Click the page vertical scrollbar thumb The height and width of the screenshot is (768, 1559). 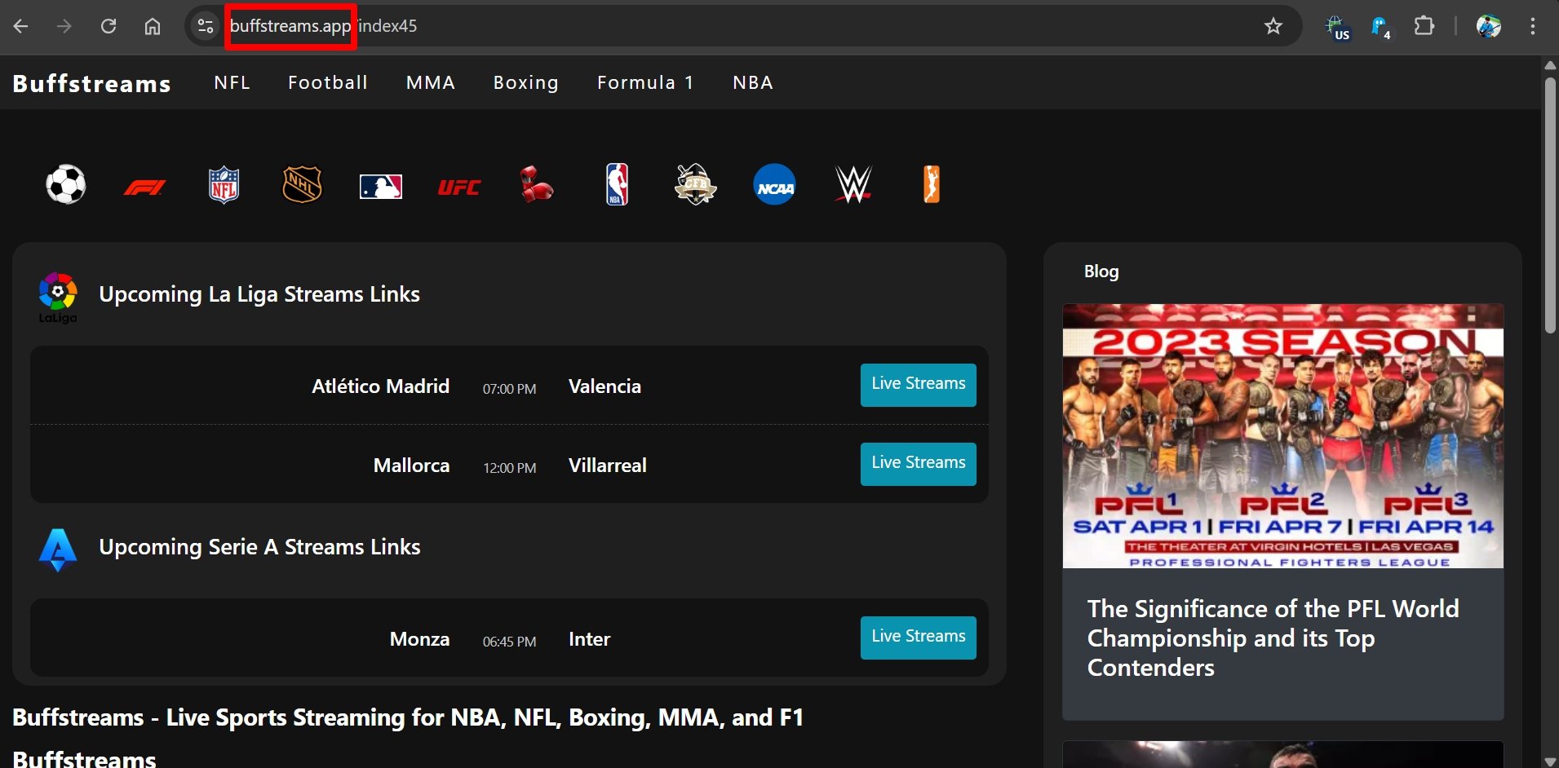click(x=1550, y=205)
